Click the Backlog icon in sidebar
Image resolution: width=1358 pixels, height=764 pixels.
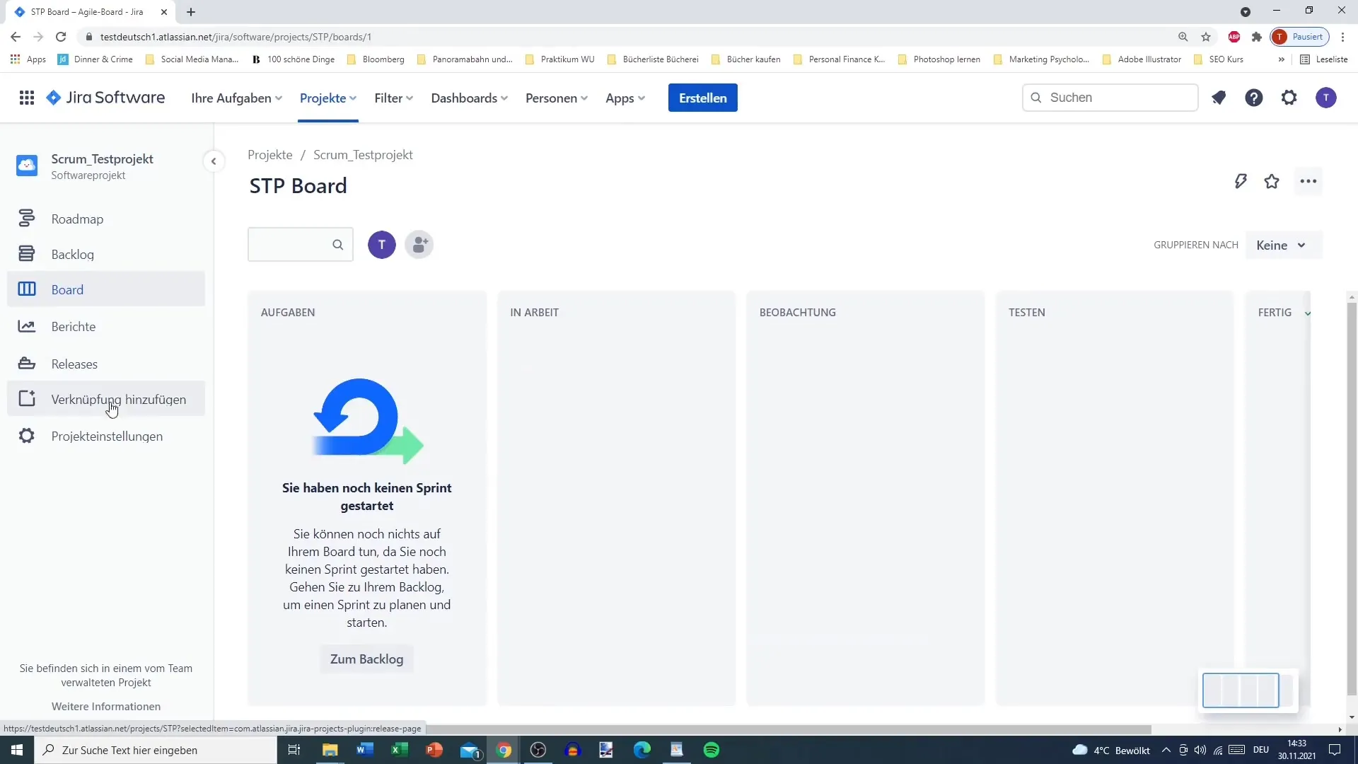pos(25,254)
